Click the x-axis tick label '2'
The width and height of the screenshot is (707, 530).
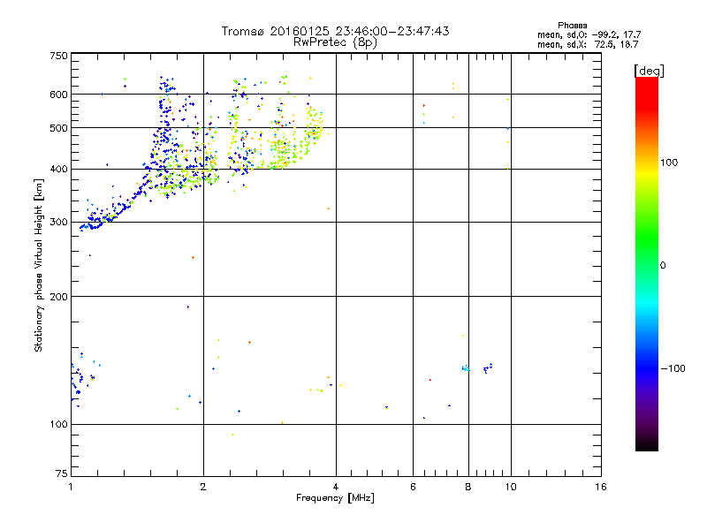point(203,487)
